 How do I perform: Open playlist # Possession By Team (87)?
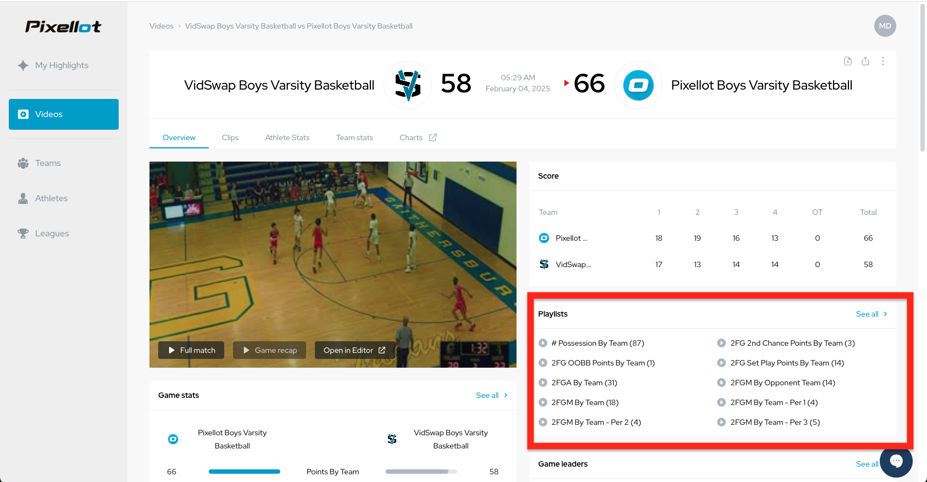(598, 343)
